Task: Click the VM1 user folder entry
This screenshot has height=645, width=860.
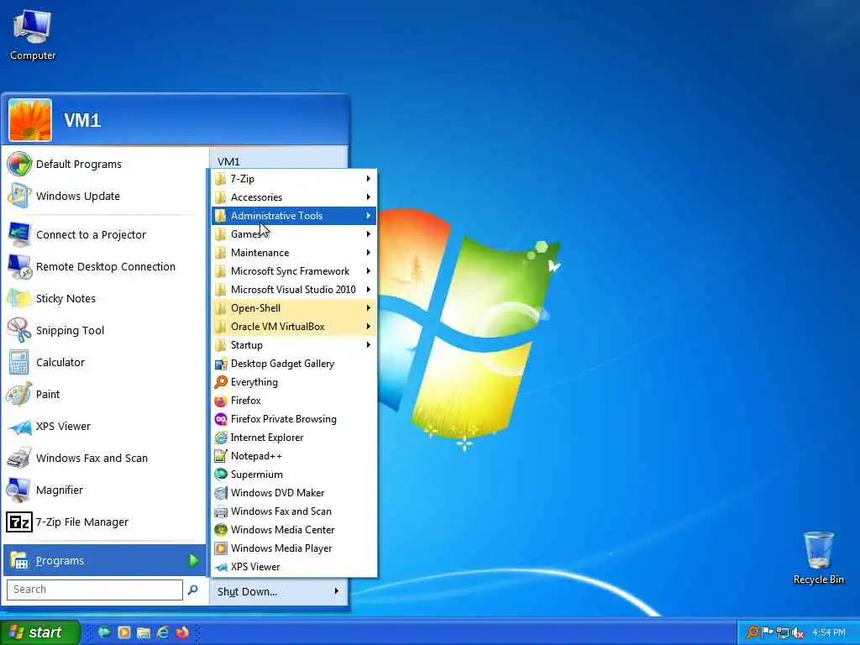Action: pos(228,161)
